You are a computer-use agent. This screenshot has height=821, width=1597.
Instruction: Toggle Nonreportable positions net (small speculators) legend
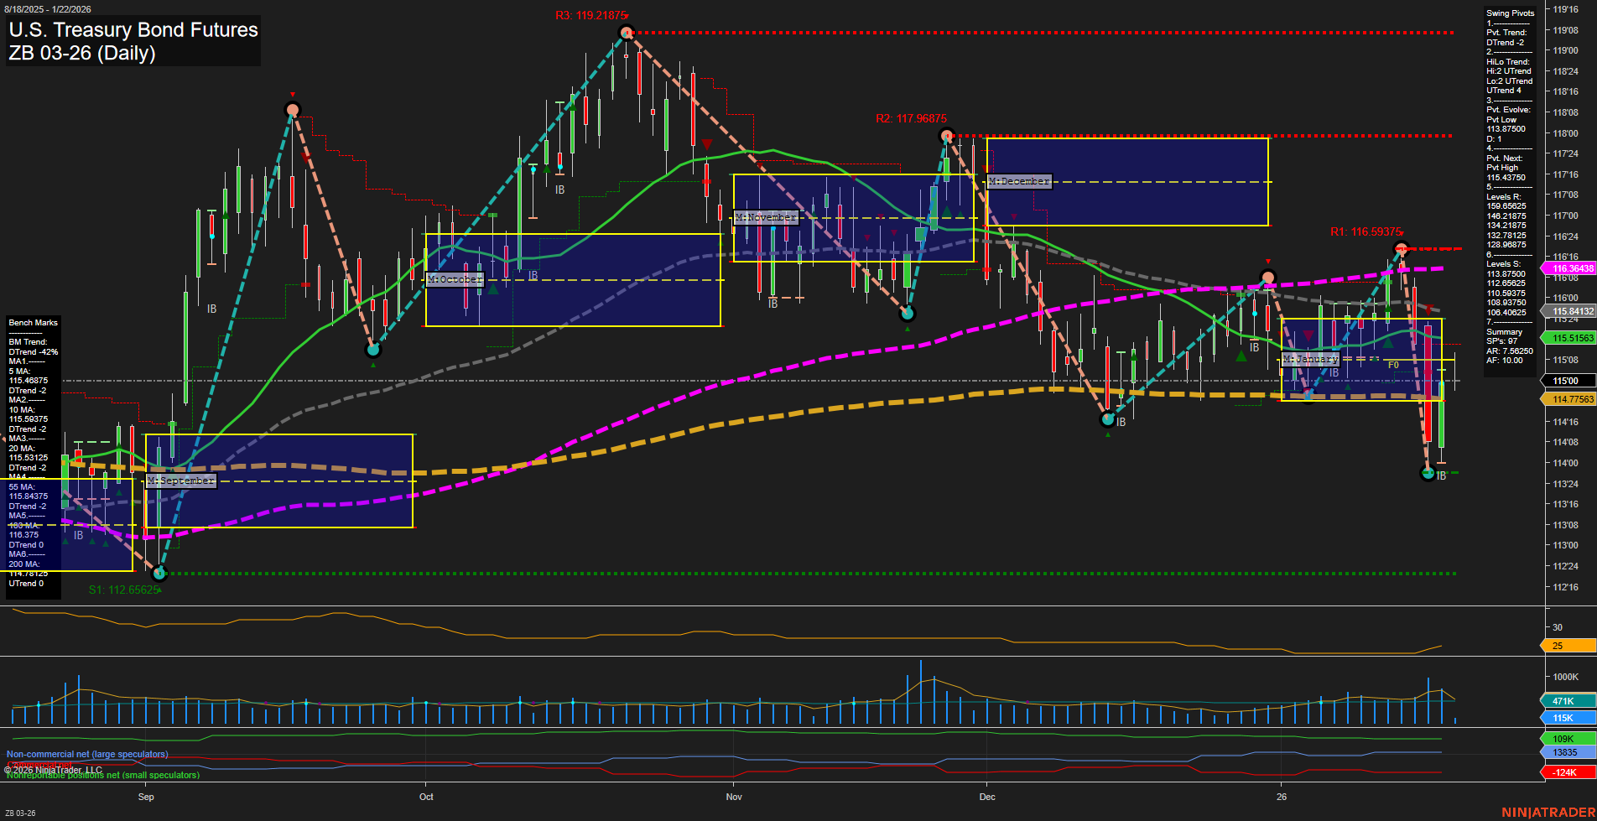[x=102, y=775]
